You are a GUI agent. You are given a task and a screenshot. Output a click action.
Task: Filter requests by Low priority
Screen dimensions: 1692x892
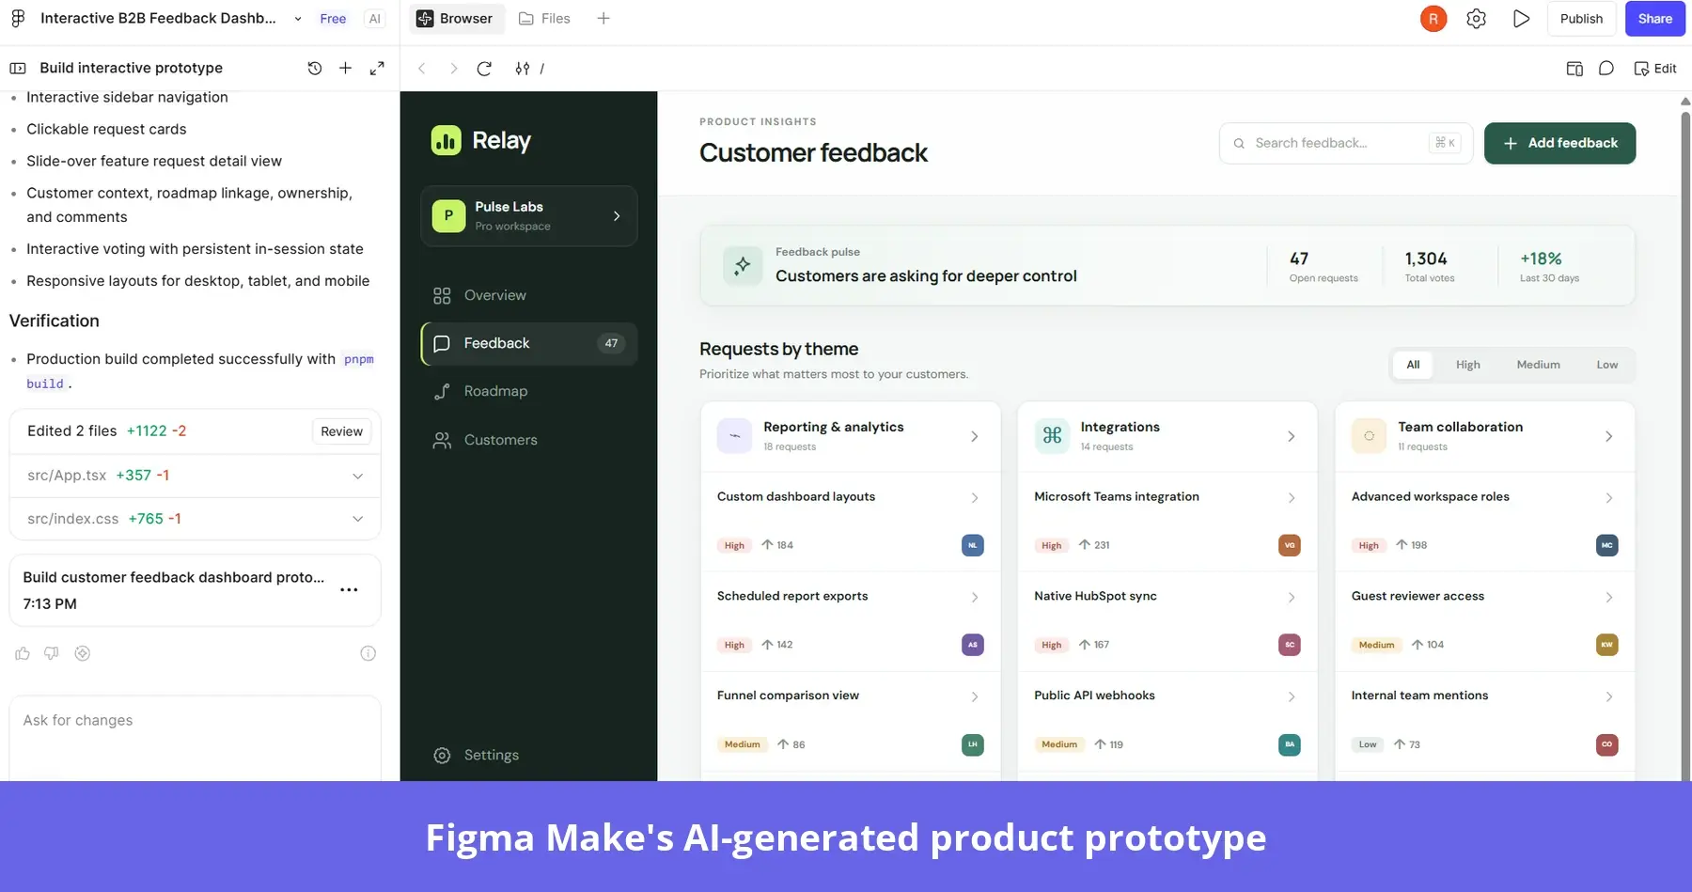tap(1606, 365)
